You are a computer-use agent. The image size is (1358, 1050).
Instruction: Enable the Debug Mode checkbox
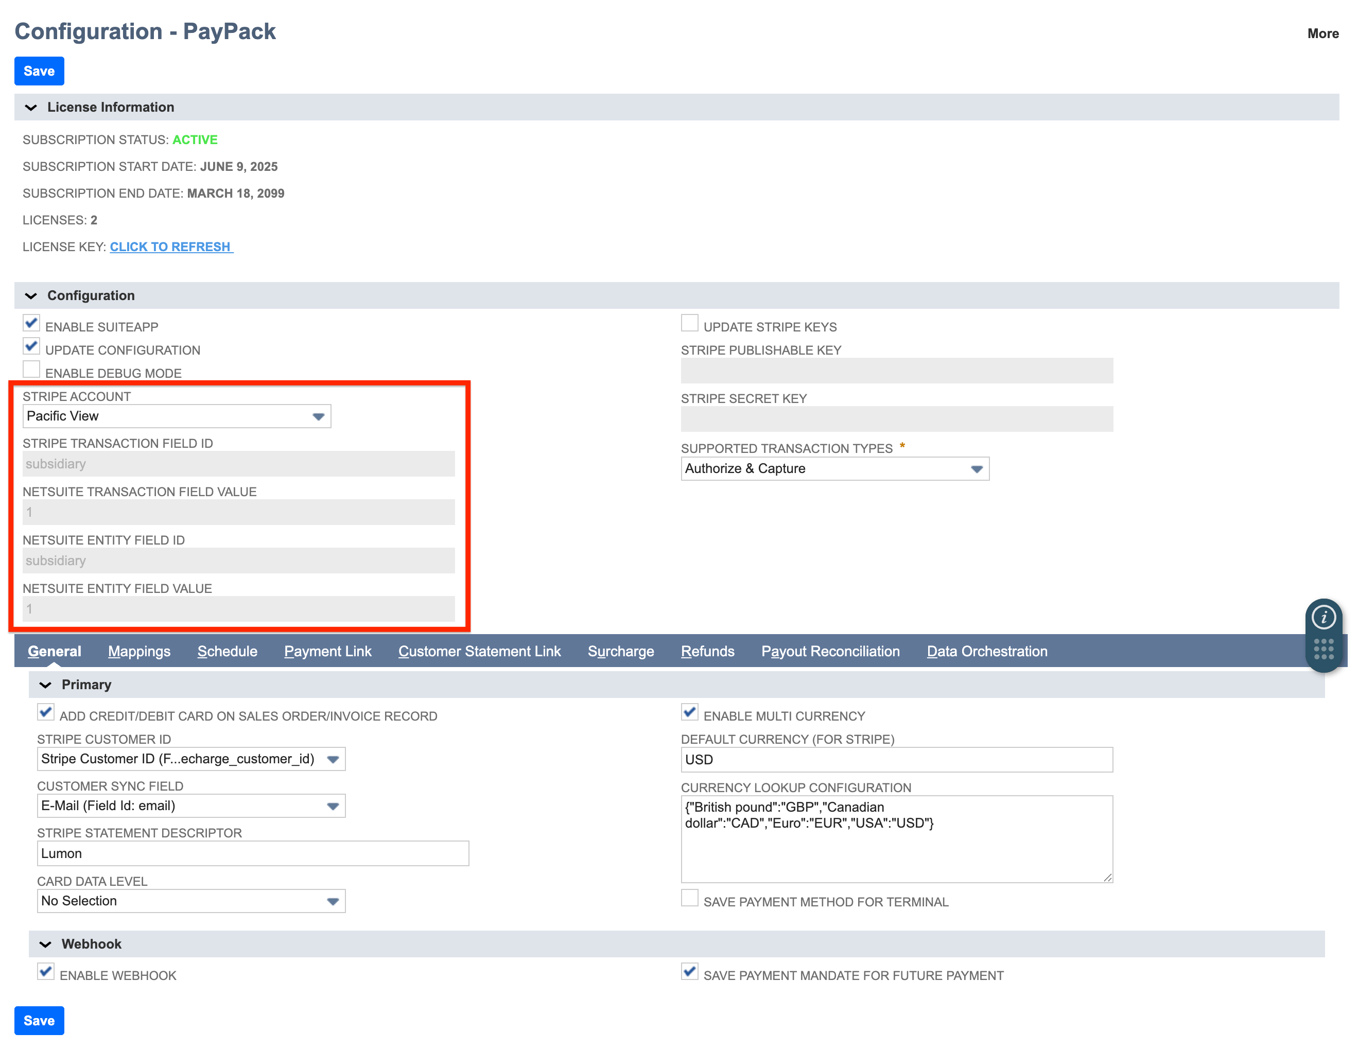click(31, 369)
